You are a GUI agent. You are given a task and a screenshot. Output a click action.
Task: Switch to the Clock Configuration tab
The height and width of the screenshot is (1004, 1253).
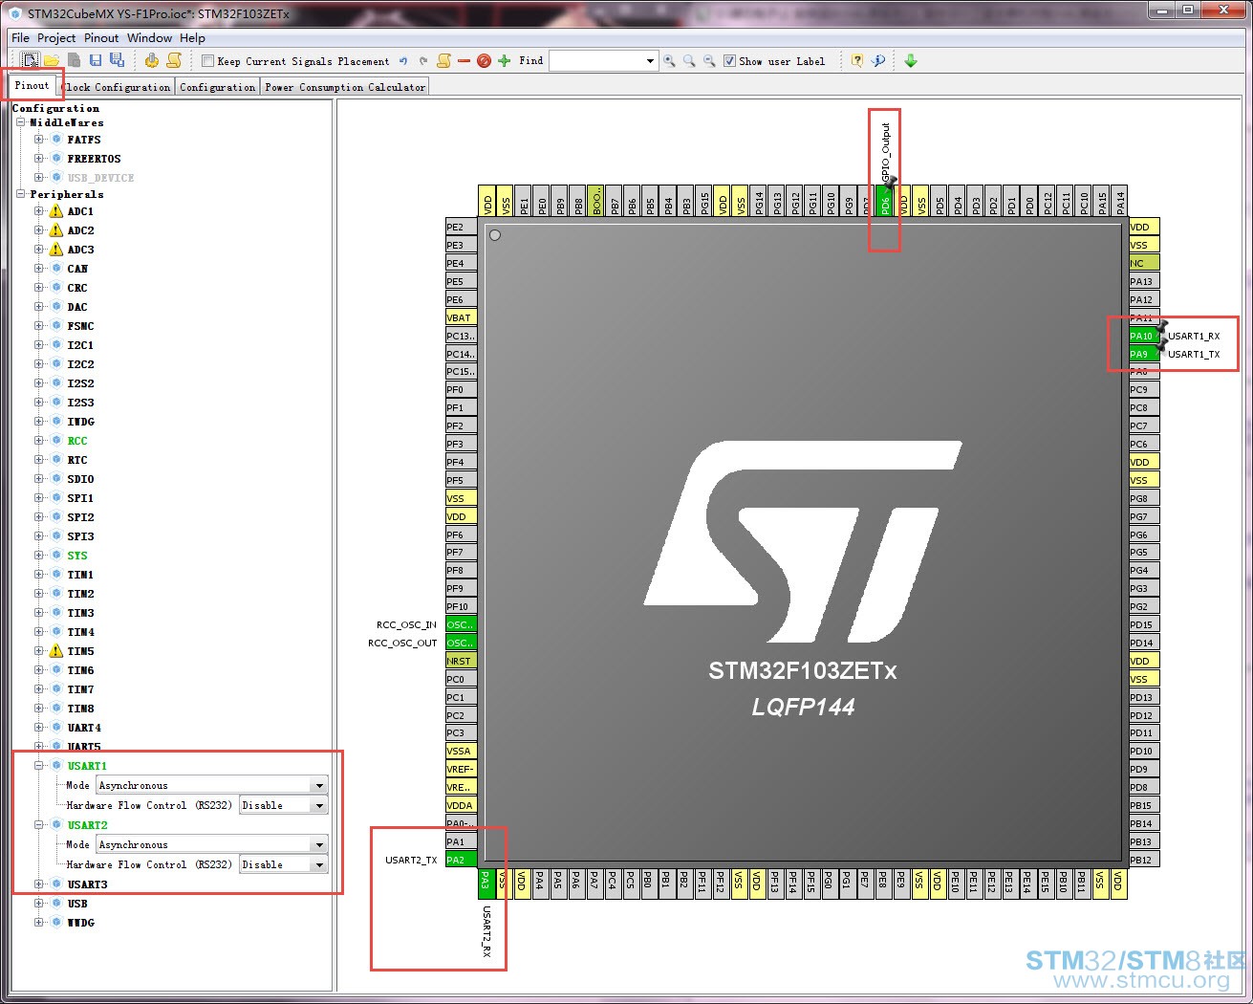click(x=117, y=87)
